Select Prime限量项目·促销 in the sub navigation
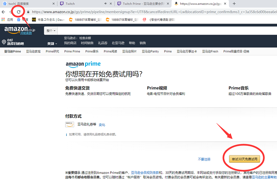The height and width of the screenshot is (191, 277). [236, 51]
